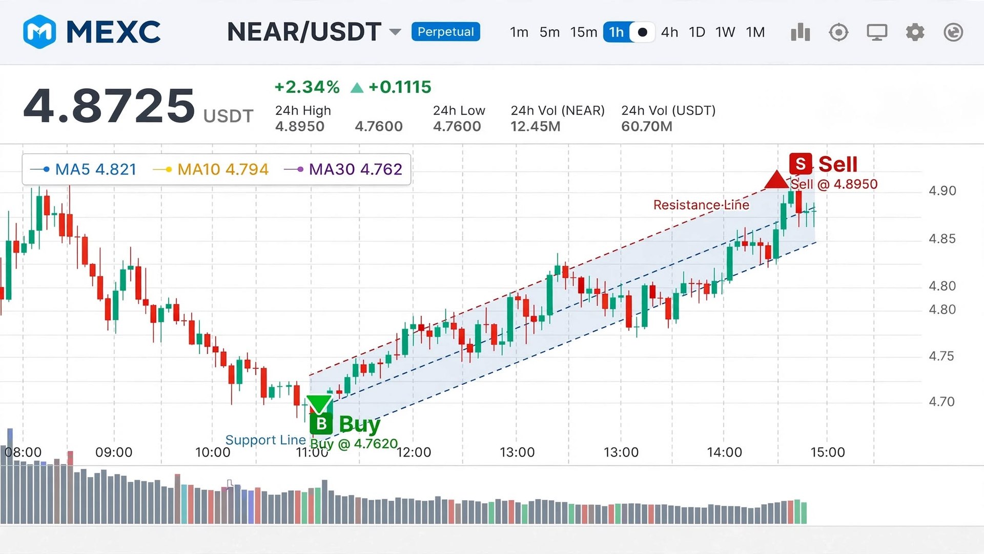The width and height of the screenshot is (984, 554).
Task: Click the 12:00 time axis label
Action: pyautogui.click(x=414, y=452)
